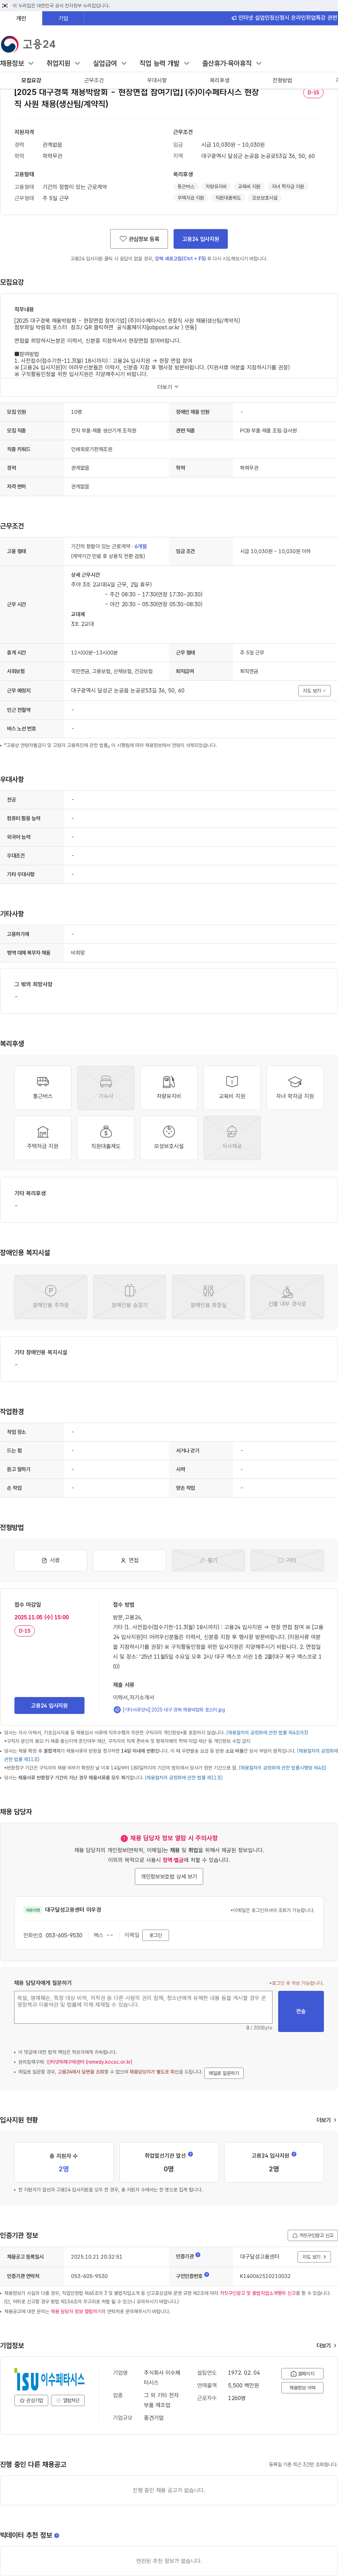Image resolution: width=338 pixels, height=2576 pixels.
Task: Click the 서류 screening method icon
Action: tap(51, 1560)
